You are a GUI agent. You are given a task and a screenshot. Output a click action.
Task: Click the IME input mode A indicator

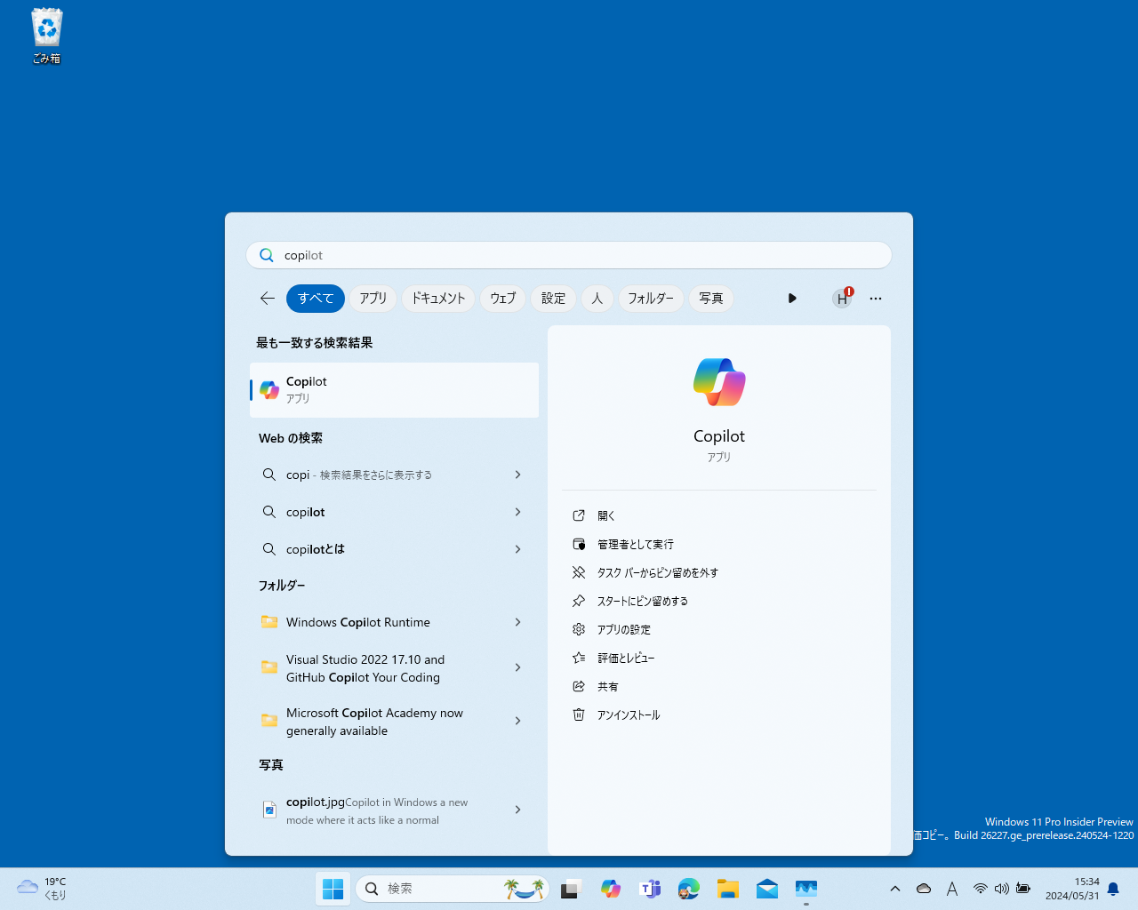click(x=952, y=889)
